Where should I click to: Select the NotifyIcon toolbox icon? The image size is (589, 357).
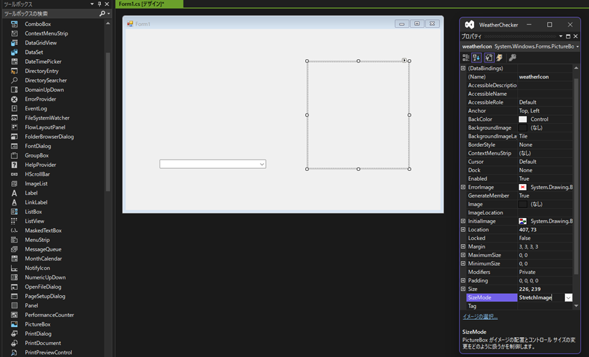[14, 268]
